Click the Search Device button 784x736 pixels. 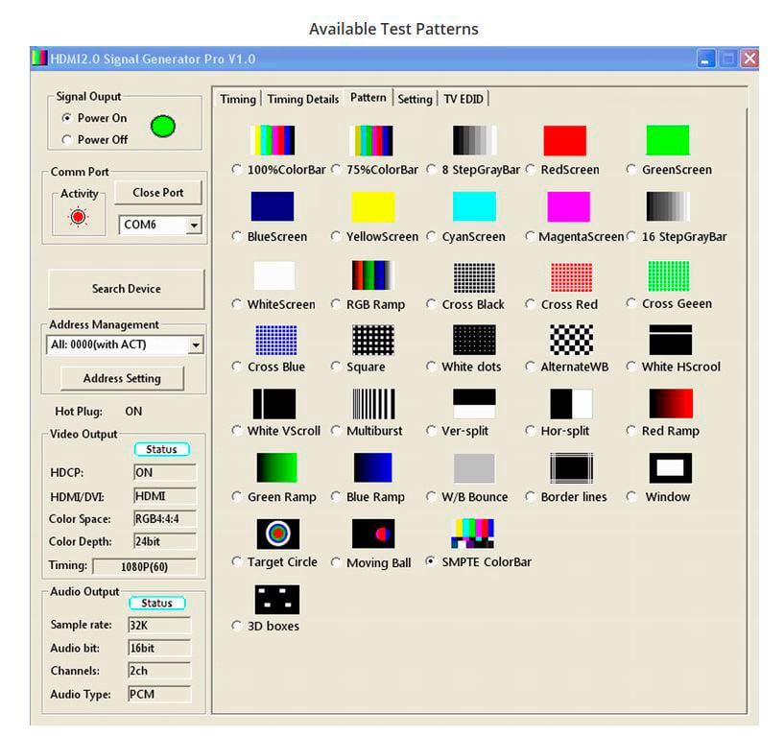pos(127,289)
